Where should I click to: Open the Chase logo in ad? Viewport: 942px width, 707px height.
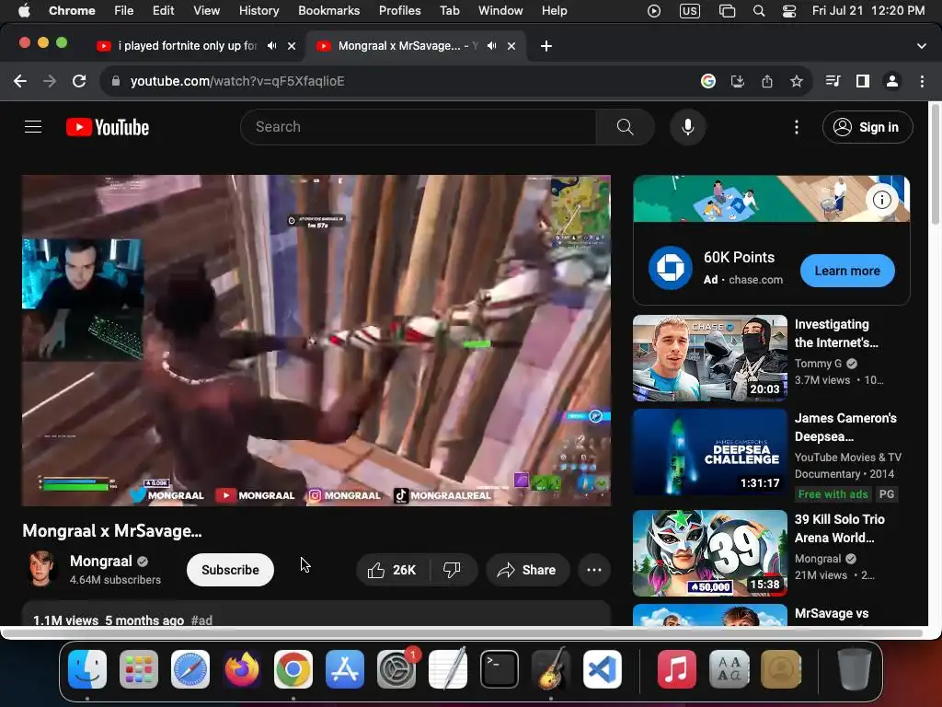pyautogui.click(x=671, y=268)
